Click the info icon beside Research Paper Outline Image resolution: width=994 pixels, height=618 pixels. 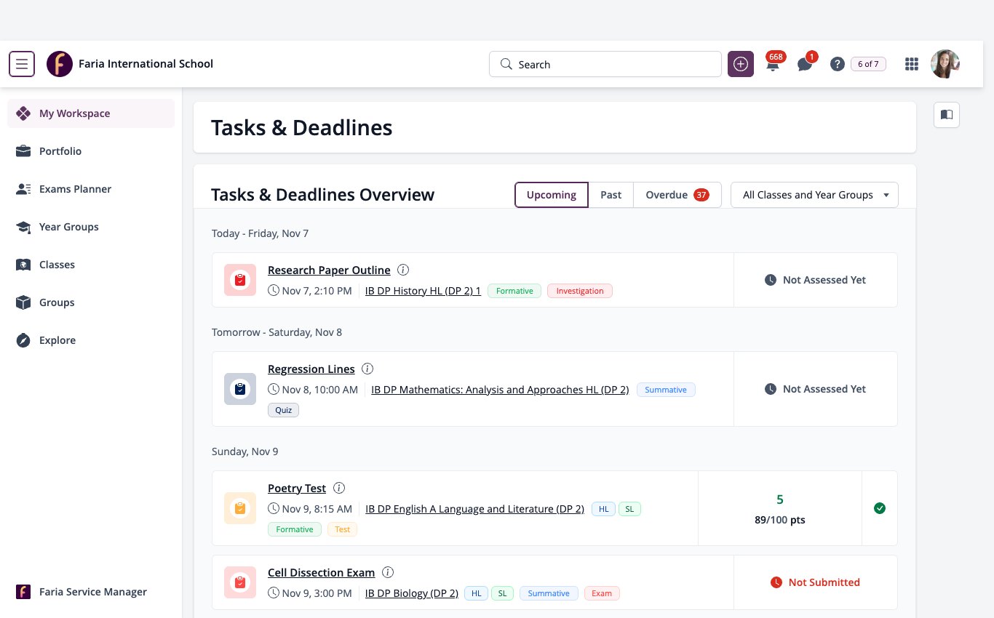403,270
